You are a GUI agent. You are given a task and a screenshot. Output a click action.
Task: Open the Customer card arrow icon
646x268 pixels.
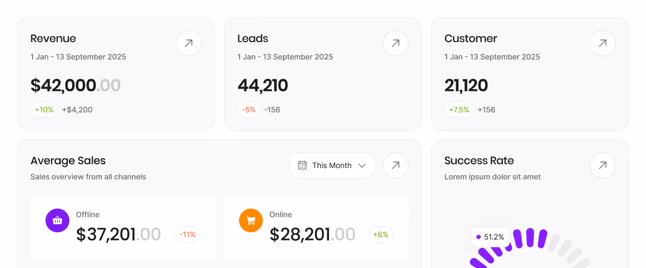602,43
